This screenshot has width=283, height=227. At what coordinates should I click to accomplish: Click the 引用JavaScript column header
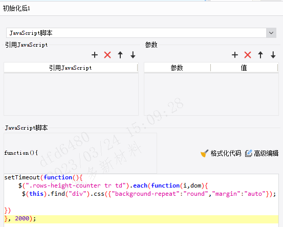pos(71,68)
